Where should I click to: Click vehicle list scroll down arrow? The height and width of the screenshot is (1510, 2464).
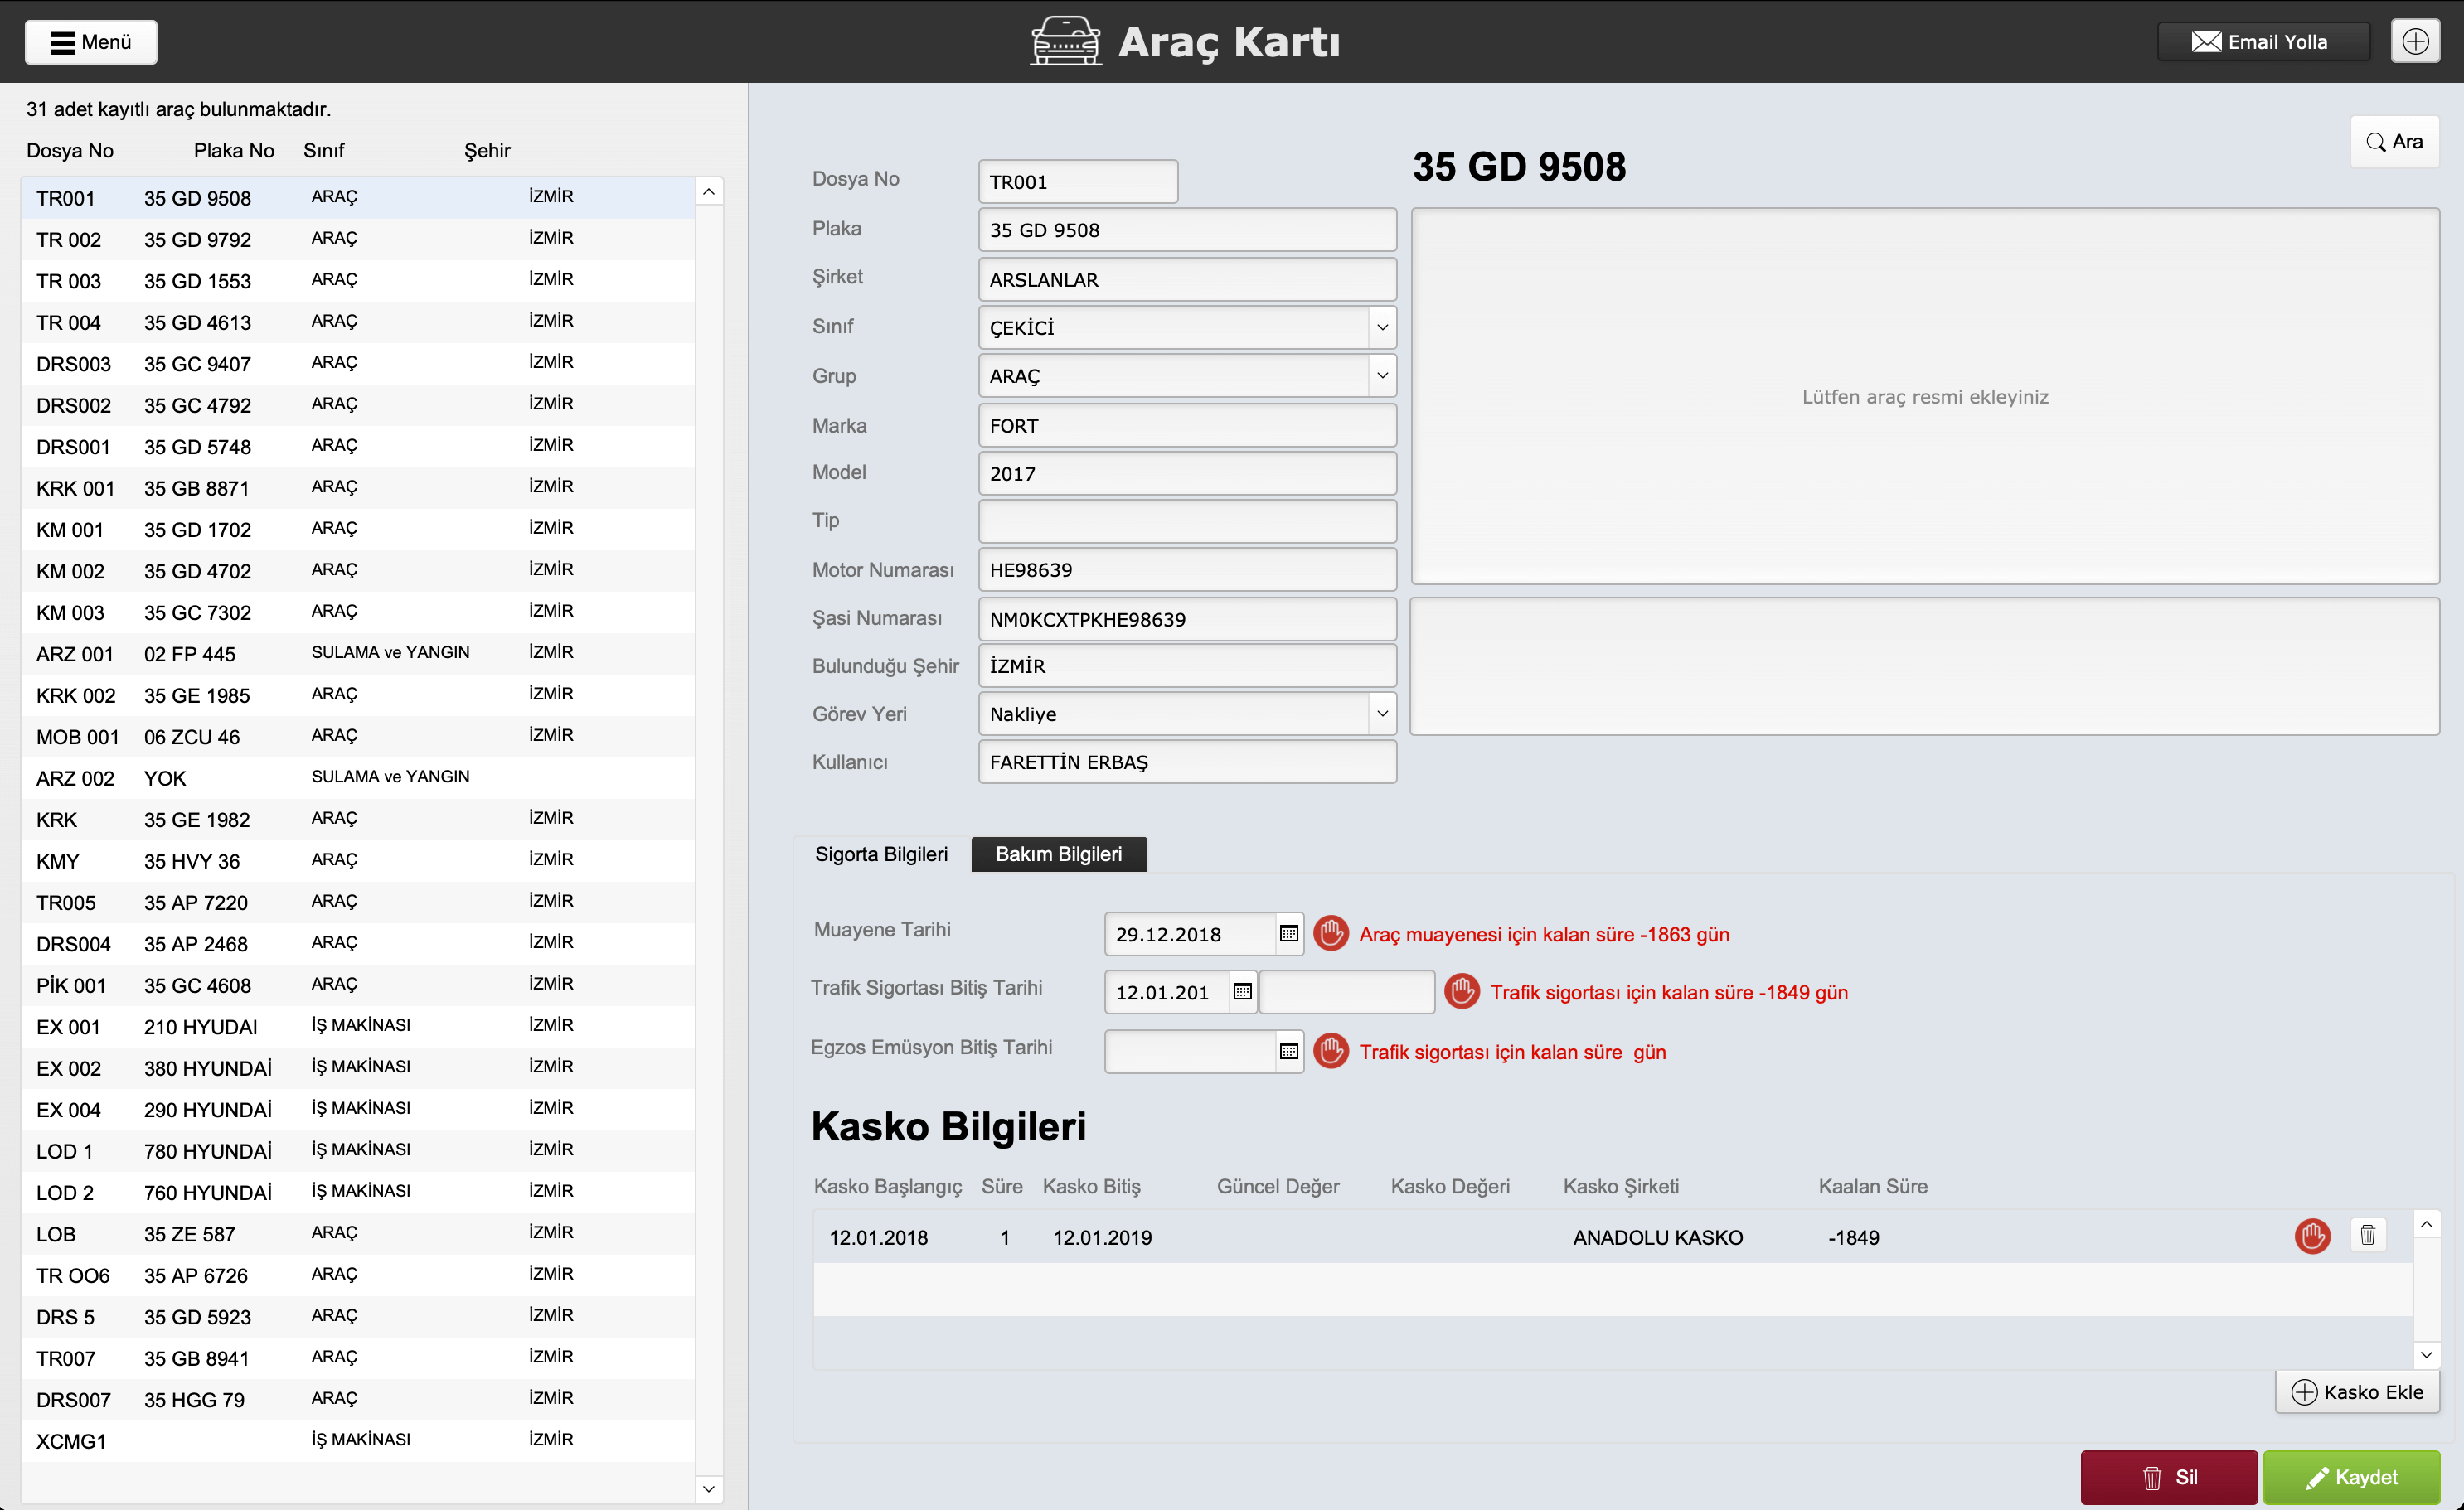tap(708, 1489)
